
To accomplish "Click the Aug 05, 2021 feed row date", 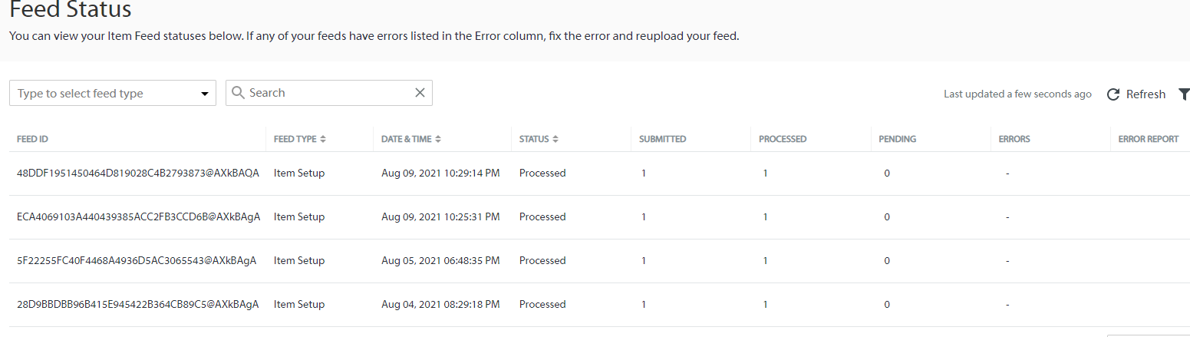I will tap(440, 261).
